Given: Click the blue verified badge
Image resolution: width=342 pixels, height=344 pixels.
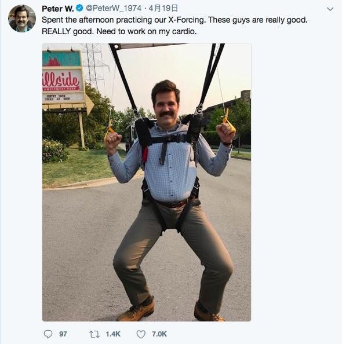Looking at the screenshot, I should pos(79,8).
